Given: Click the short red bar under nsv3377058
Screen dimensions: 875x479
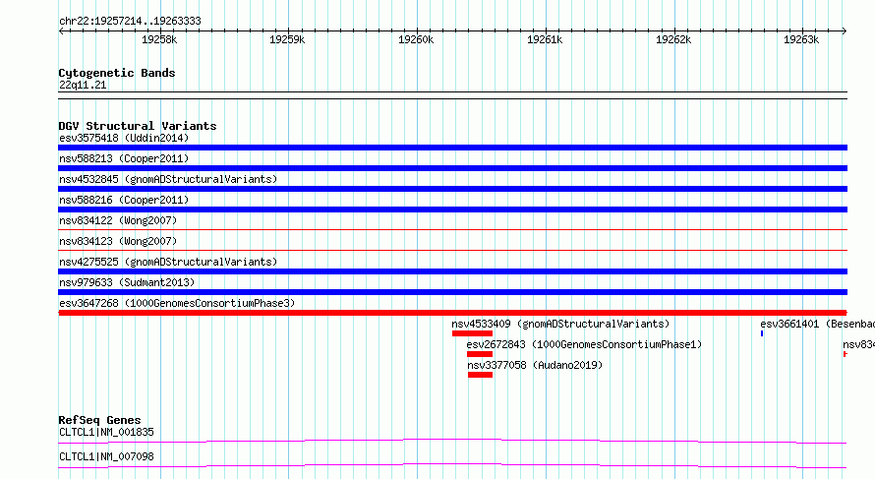Looking at the screenshot, I should coord(480,375).
